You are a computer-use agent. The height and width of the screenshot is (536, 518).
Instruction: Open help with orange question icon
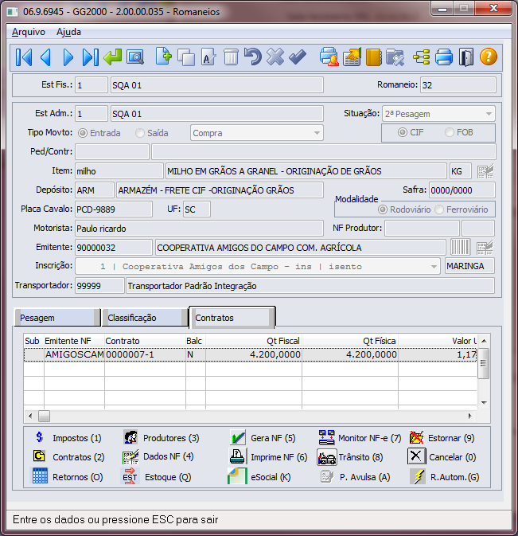[x=489, y=57]
